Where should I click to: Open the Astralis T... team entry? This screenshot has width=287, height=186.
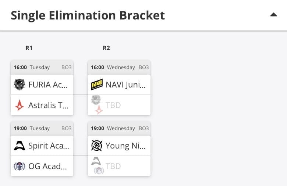tap(42, 105)
